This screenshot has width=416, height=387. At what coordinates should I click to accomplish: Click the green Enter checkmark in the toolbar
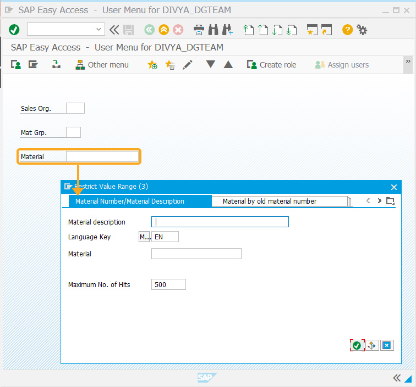click(x=14, y=30)
